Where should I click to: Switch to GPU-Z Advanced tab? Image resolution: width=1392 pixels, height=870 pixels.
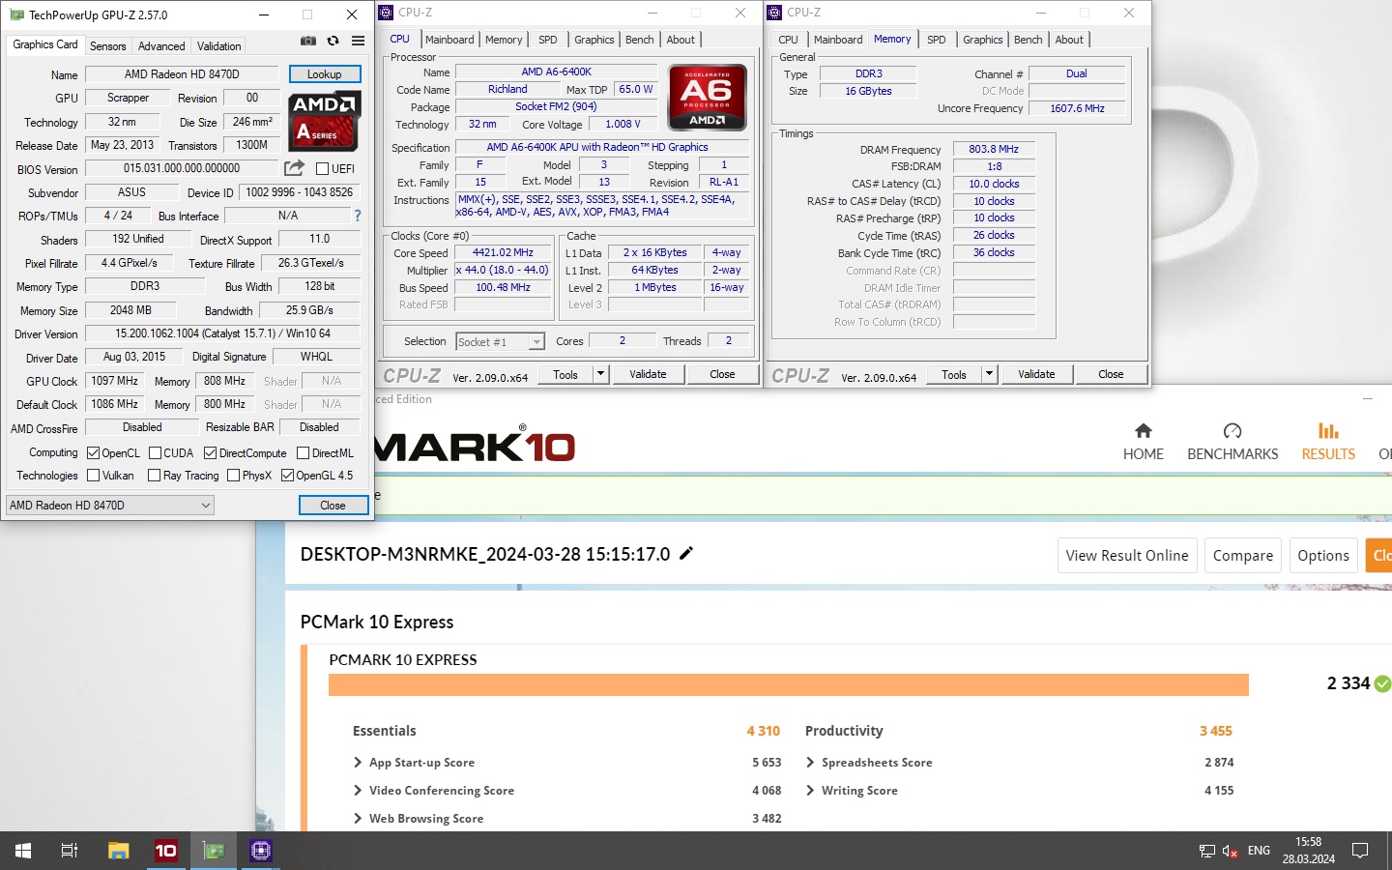point(161,45)
